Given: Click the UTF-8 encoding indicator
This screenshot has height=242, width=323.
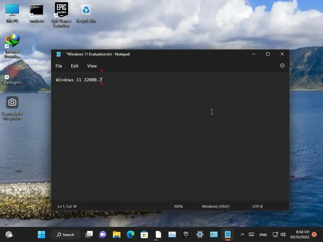Looking at the screenshot, I should point(257,206).
